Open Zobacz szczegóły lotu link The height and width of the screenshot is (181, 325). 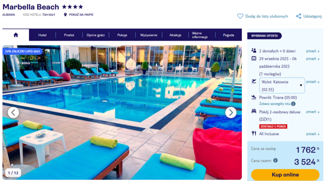coord(275,104)
